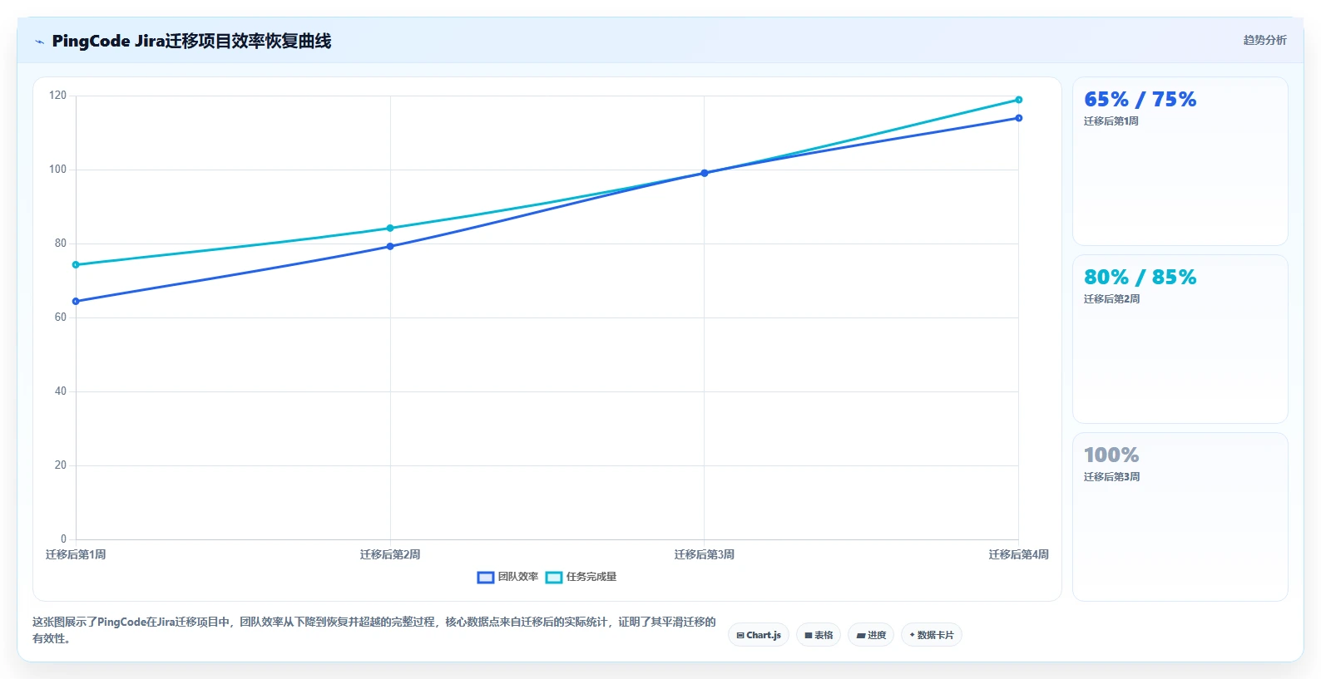
Task: Select the 80% / 85% stat card
Action: pos(1180,339)
